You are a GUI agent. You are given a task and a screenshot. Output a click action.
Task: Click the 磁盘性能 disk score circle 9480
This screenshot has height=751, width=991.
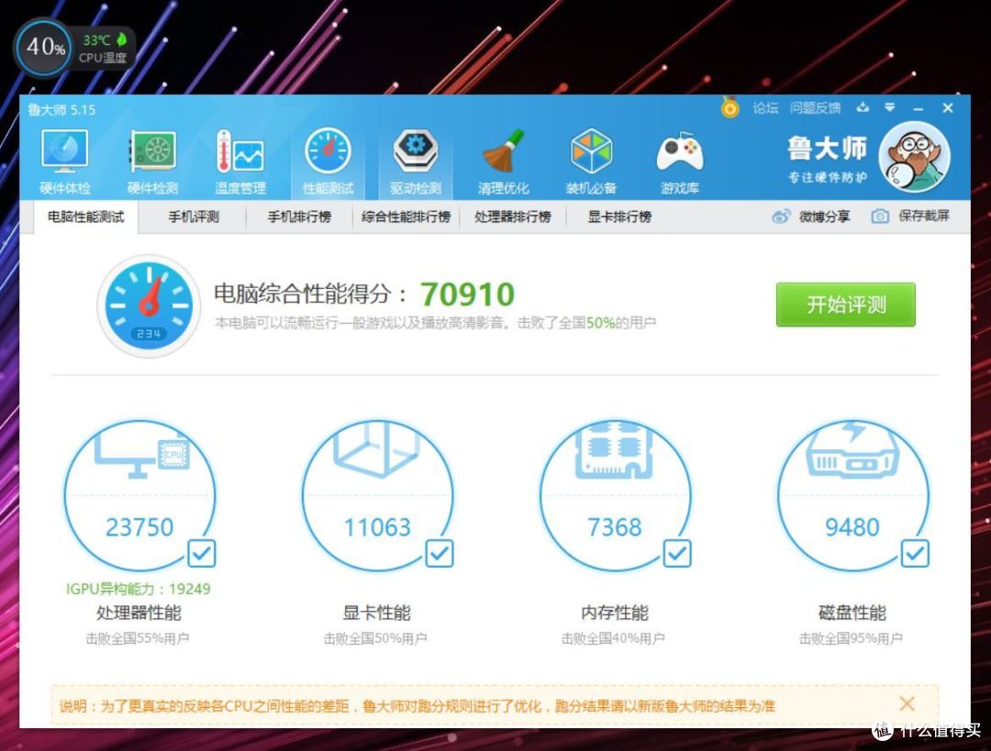tap(852, 496)
